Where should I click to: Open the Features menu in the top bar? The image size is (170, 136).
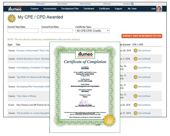click(40, 4)
